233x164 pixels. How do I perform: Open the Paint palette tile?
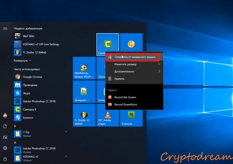(x=131, y=42)
